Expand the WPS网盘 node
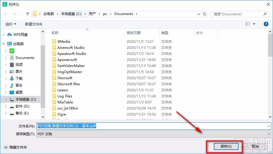 (x=4, y=35)
